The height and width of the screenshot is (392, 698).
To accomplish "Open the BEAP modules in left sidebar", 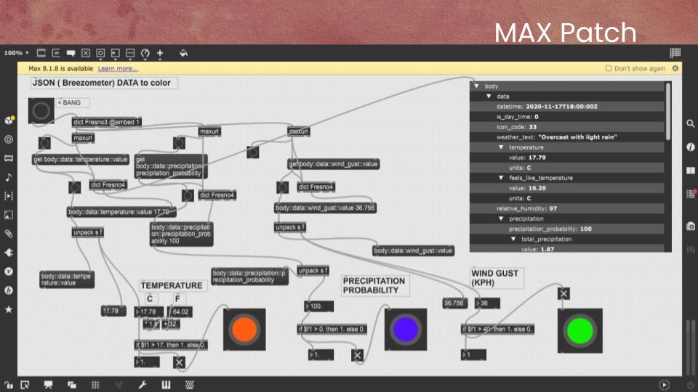I will pyautogui.click(x=9, y=290).
